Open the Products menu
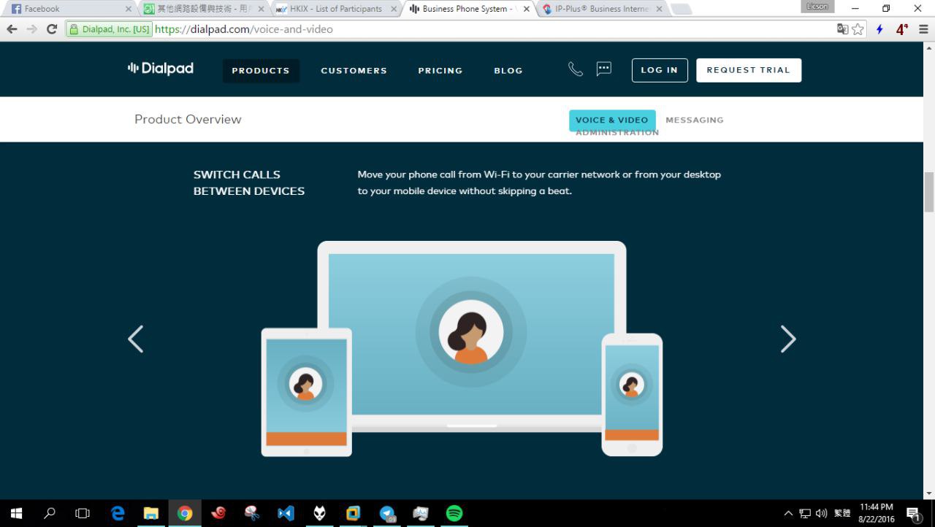935x527 pixels. point(261,71)
